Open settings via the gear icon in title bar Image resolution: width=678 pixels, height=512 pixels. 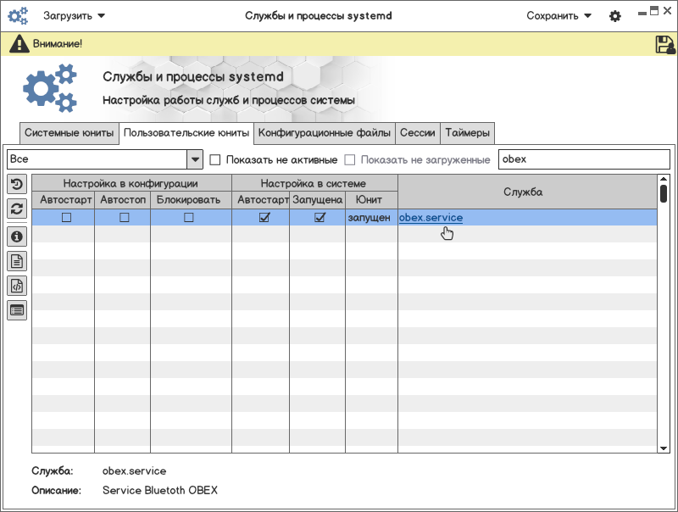(615, 16)
